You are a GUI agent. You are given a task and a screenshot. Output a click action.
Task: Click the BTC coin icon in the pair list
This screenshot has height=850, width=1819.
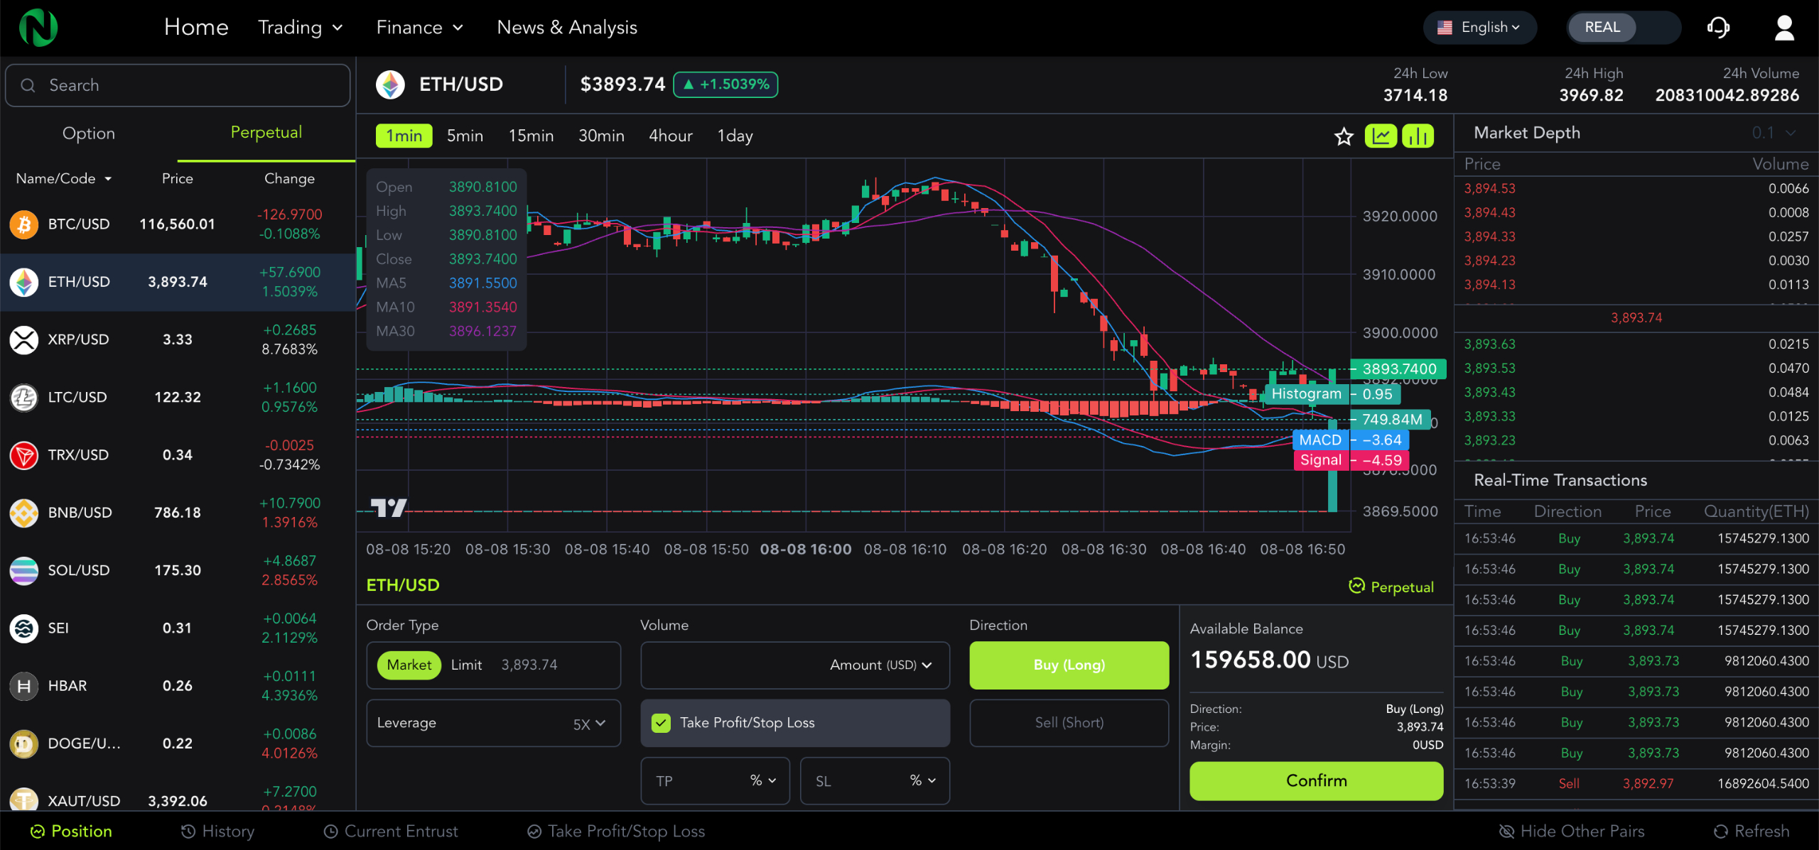23,224
